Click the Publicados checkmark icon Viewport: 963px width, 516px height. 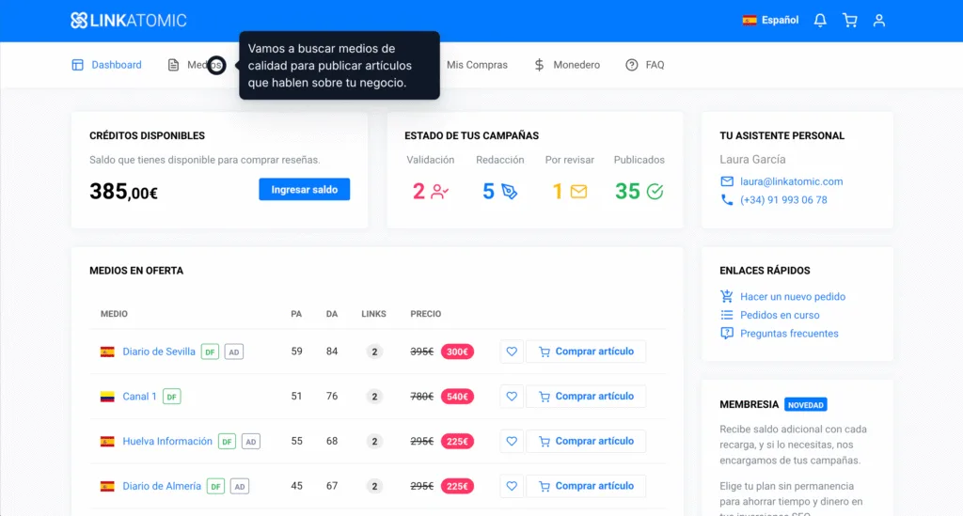pos(655,192)
